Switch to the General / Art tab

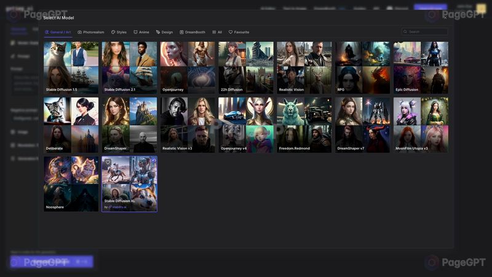coord(58,32)
